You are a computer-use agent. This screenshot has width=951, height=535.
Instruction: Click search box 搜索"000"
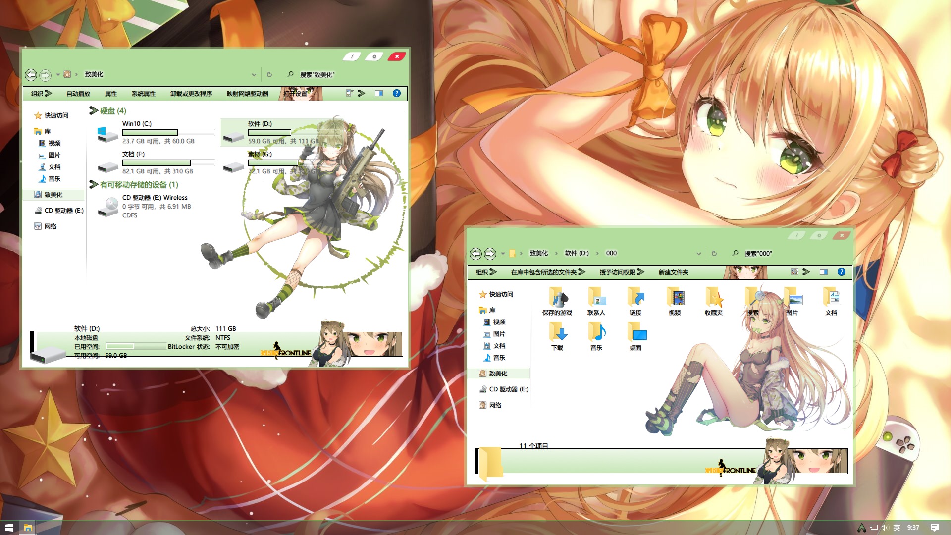[x=790, y=254]
